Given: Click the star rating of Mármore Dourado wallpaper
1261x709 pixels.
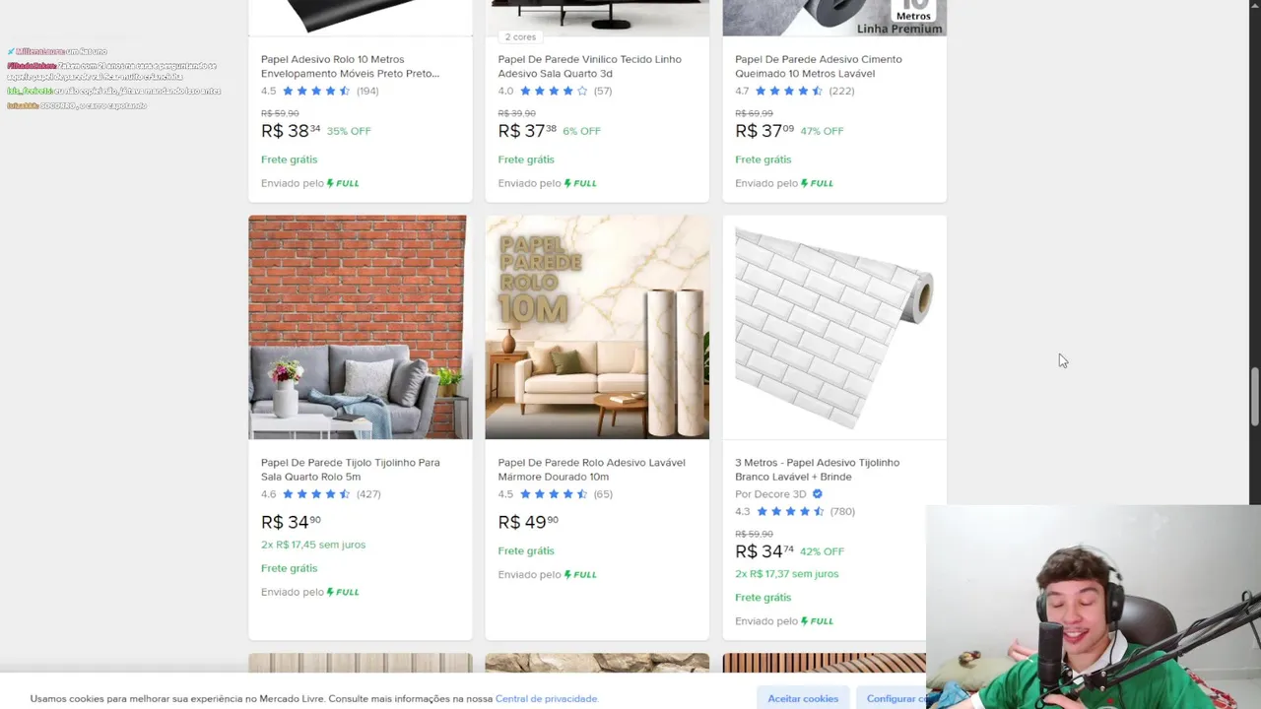Looking at the screenshot, I should coord(554,494).
